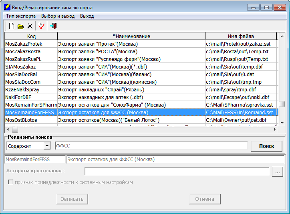This screenshot has height=214, width=290.
Task: Click Экспорт заявки "СИА"(Москва)(комиссия) name cell
Action: coord(131,82)
